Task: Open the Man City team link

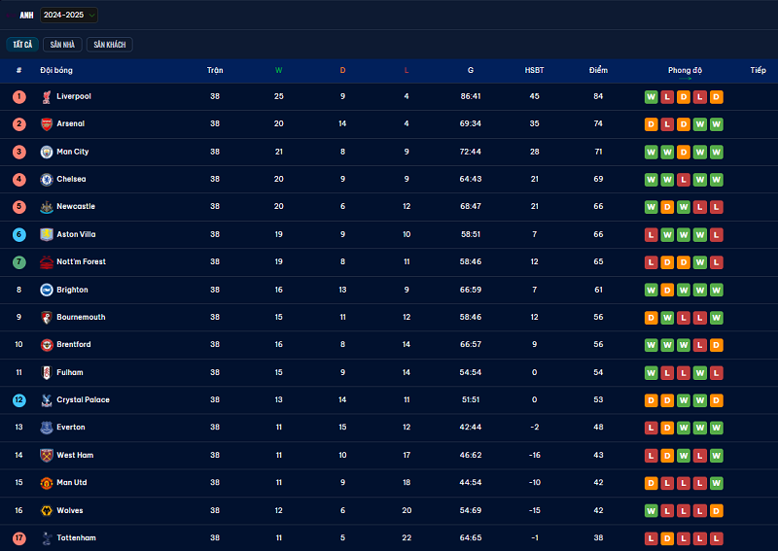Action: pos(72,152)
